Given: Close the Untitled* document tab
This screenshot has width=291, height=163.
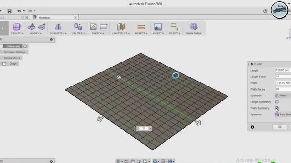Looking at the screenshot, I should click(75, 18).
